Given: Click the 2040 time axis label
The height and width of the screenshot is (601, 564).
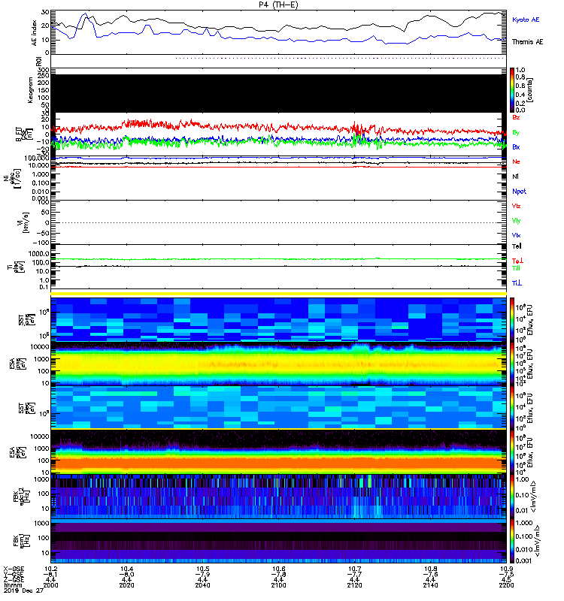Looking at the screenshot, I should [202, 585].
